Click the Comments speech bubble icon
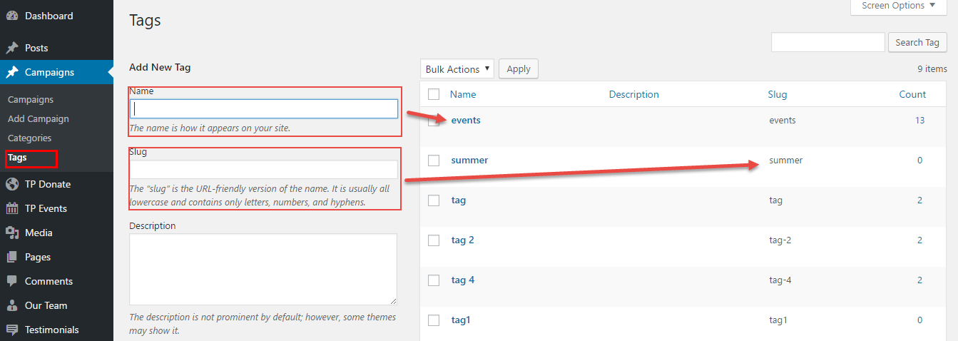This screenshot has width=958, height=341. 12,281
